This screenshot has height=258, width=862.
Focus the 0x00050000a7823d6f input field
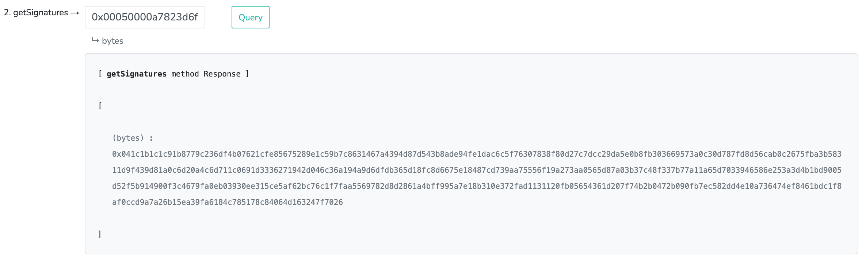click(145, 17)
